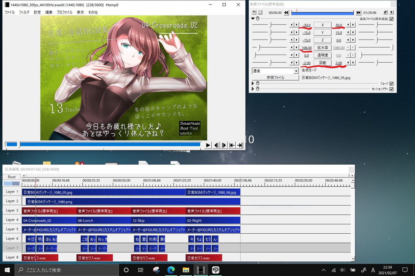The width and height of the screenshot is (415, 276).
Task: Click the camera control icon in settings
Action: click(x=254, y=13)
